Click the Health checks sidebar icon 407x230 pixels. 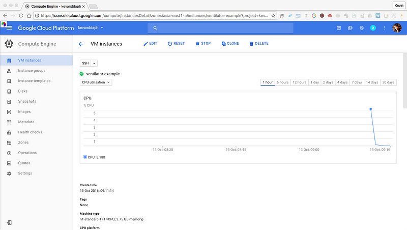click(x=9, y=132)
